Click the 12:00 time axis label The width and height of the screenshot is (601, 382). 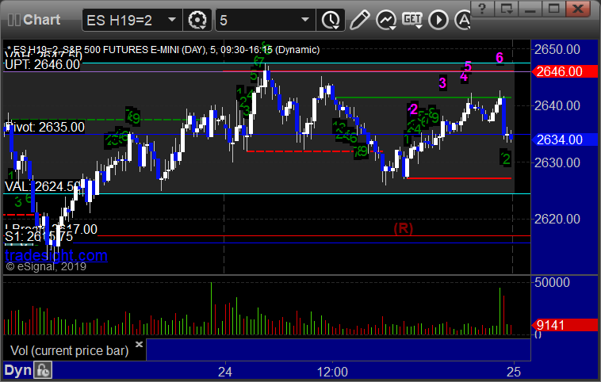pos(332,372)
